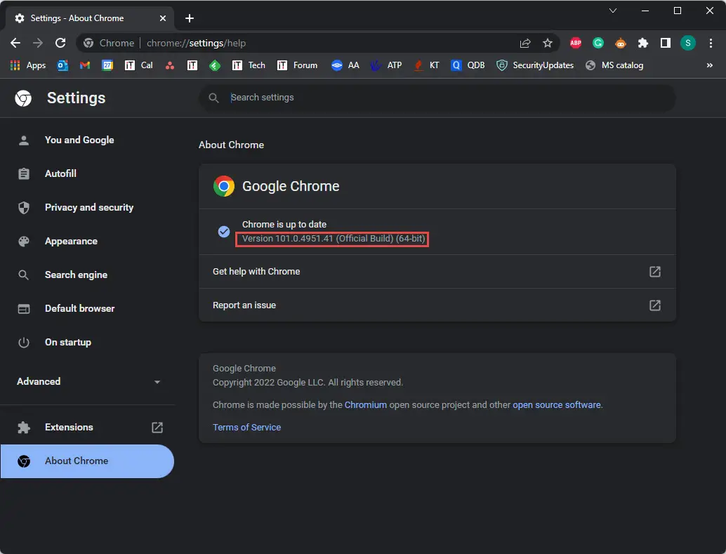Open the Adblock Plus extension
The height and width of the screenshot is (554, 726).
point(576,43)
